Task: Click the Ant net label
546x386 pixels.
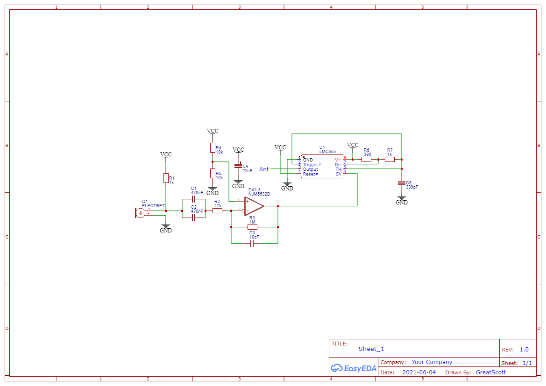Action: click(264, 169)
